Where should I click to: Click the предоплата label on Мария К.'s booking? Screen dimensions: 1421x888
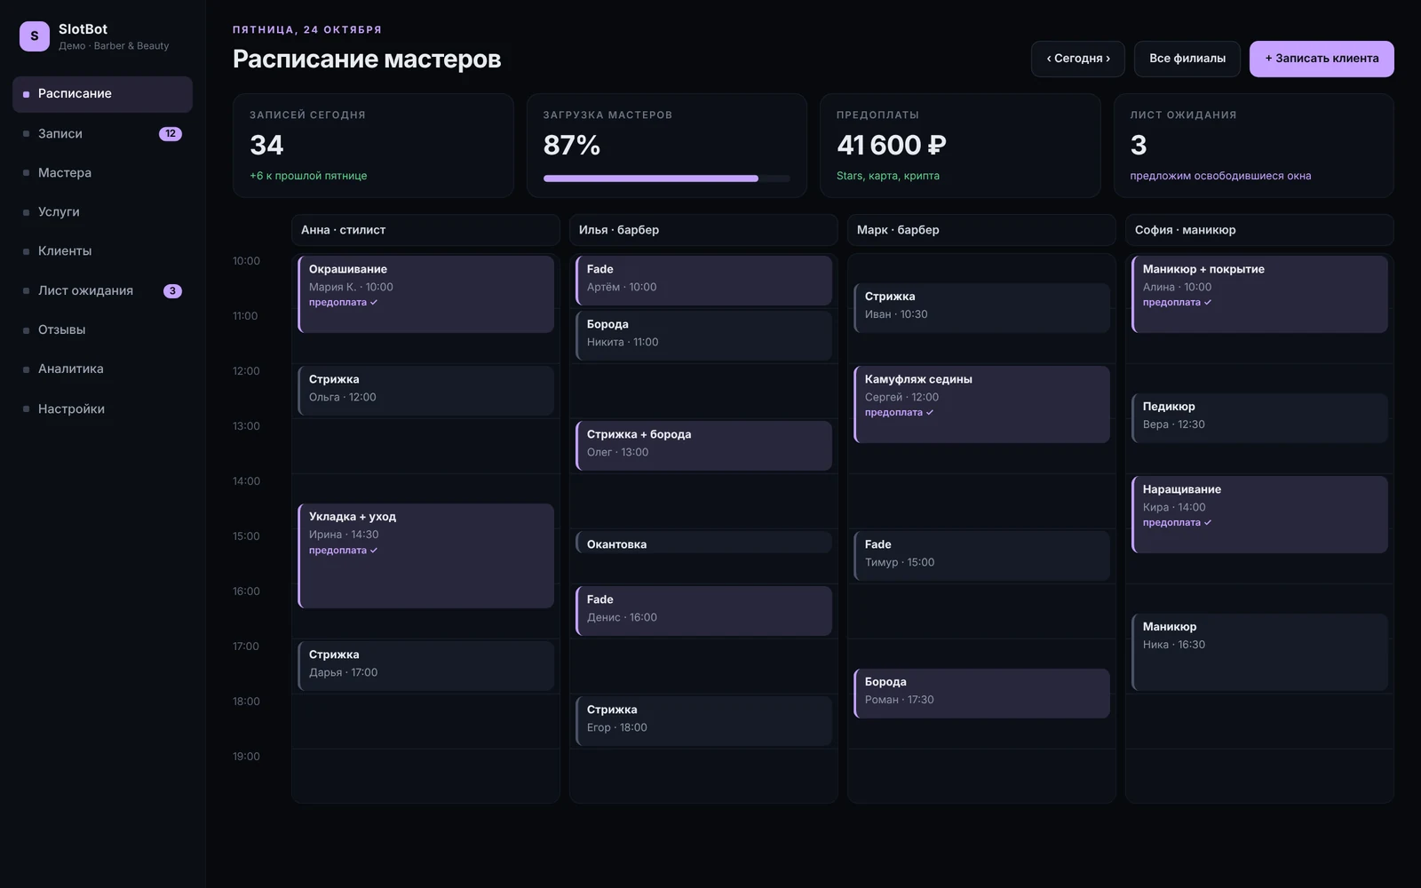point(343,303)
